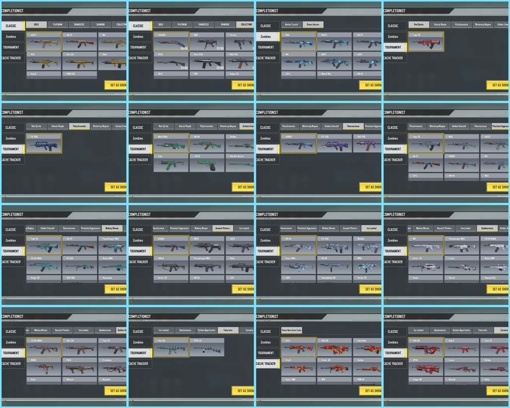
Task: Open Cache Tracker in the Collecting panel
Action: [x=140, y=58]
